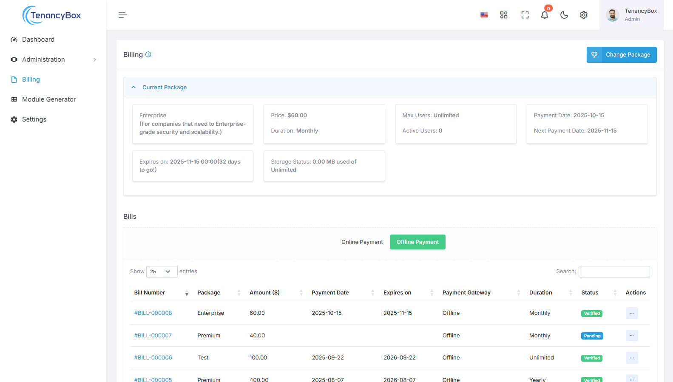Screen dimensions: 673x382
Task: Toggle the hamburger sidebar menu icon
Action: tap(122, 15)
